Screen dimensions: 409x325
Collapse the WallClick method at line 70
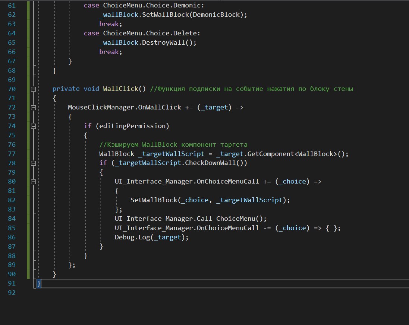[34, 89]
